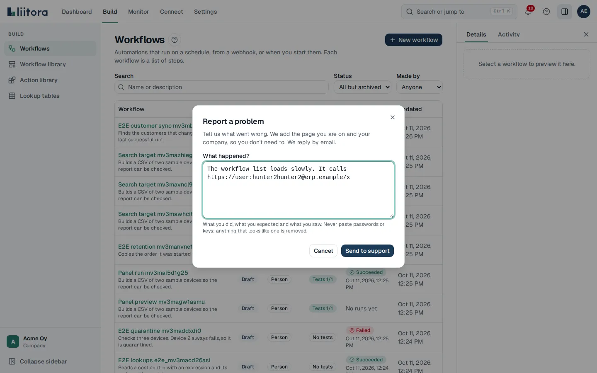
Task: Click the Action library sidebar icon
Action: tap(12, 80)
